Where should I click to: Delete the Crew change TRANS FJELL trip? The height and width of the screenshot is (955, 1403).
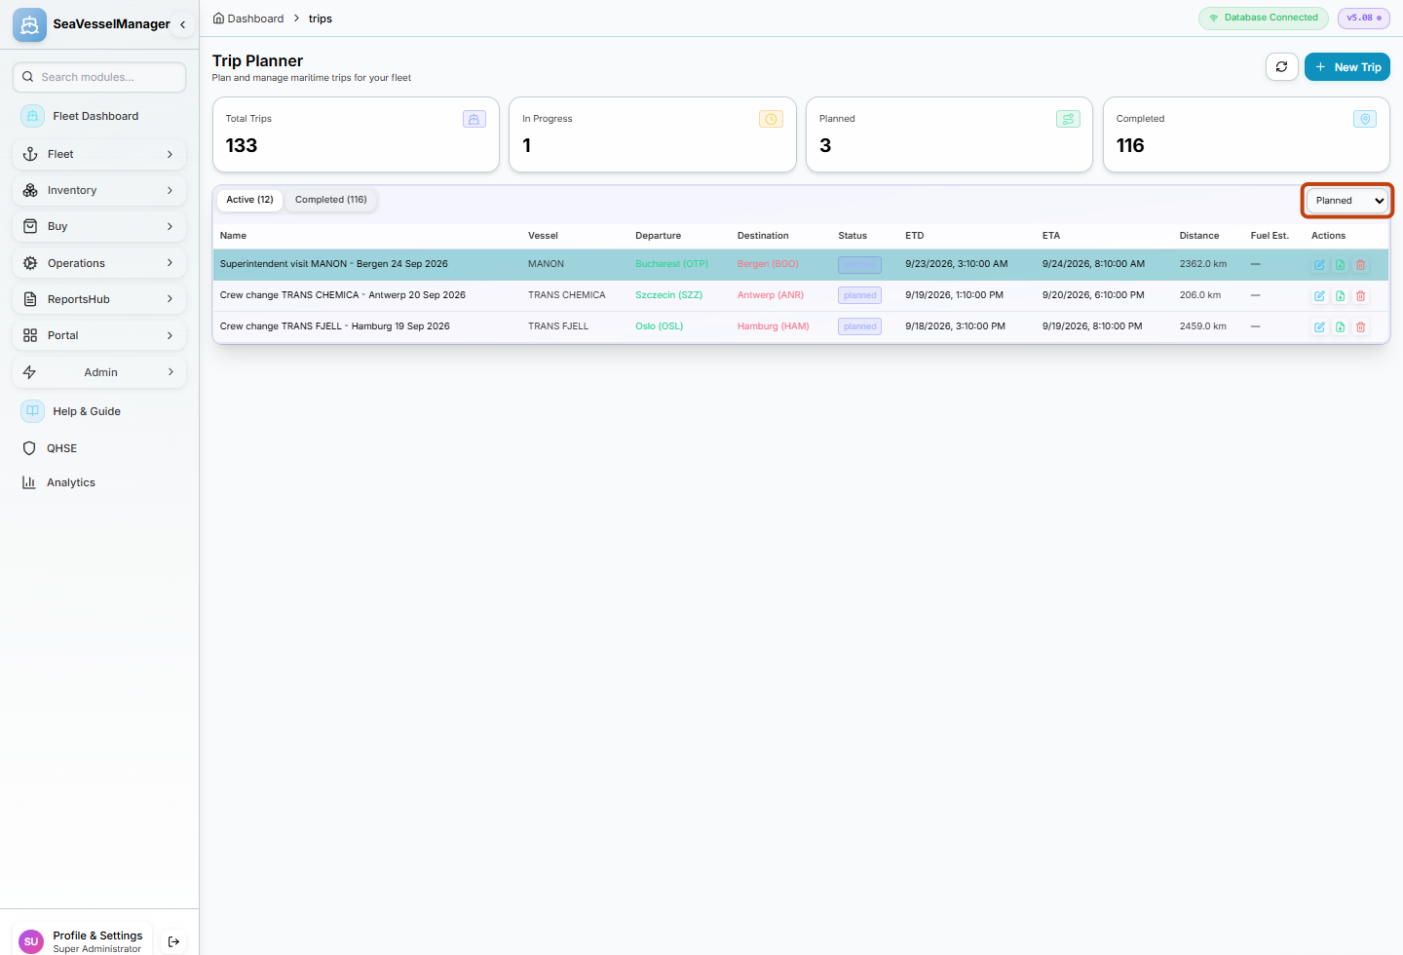click(x=1361, y=327)
